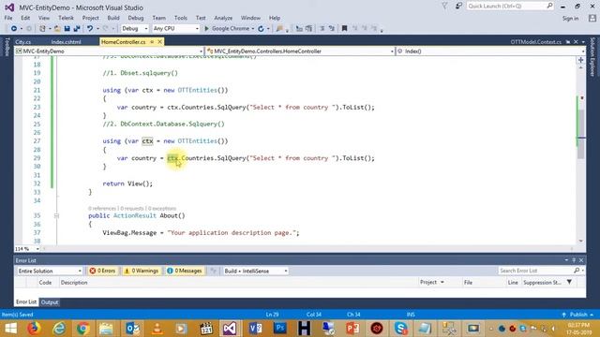
Task: Open PowerPoint from the taskbar
Action: pyautogui.click(x=352, y=329)
